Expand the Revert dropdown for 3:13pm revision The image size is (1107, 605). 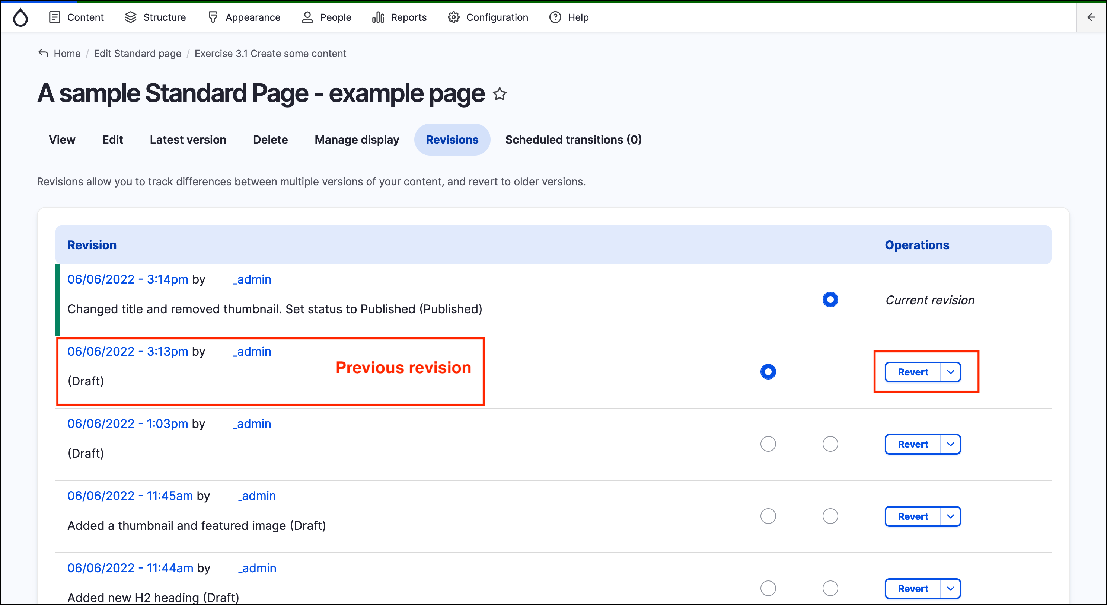coord(950,372)
